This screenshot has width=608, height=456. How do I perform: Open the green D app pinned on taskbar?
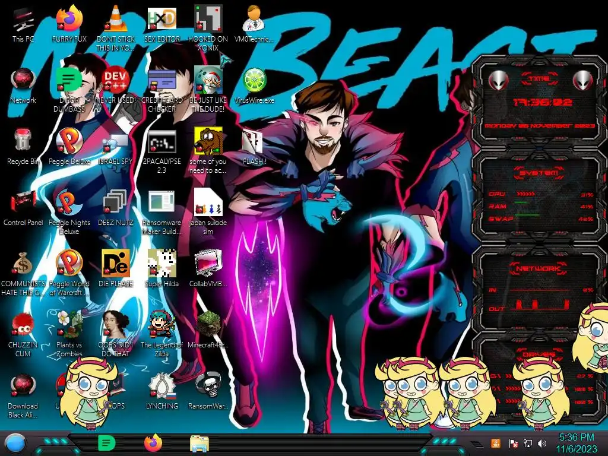(x=107, y=443)
